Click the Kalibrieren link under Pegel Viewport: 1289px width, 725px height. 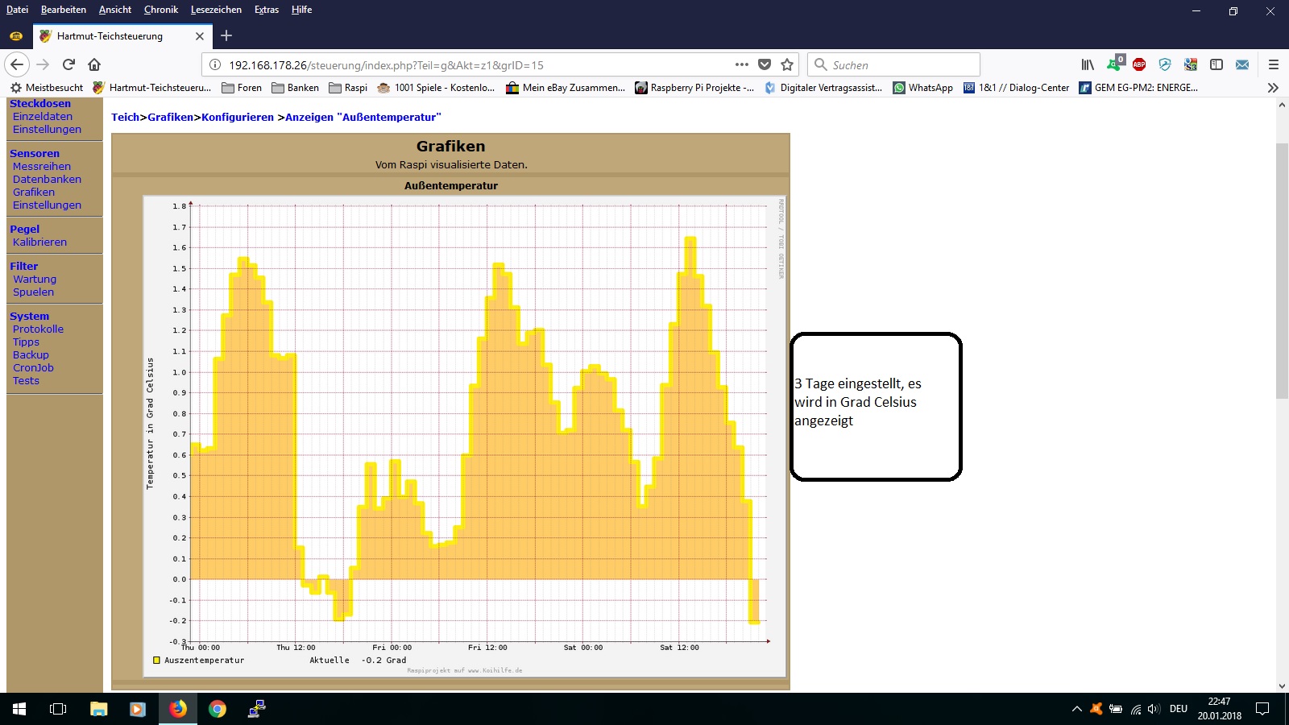(x=39, y=242)
